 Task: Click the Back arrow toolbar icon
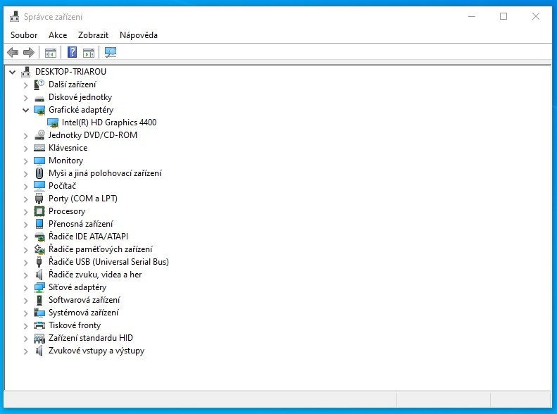coord(13,52)
